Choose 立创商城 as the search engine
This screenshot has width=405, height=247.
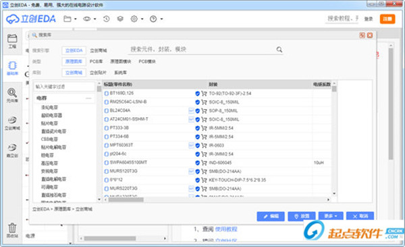coord(99,50)
